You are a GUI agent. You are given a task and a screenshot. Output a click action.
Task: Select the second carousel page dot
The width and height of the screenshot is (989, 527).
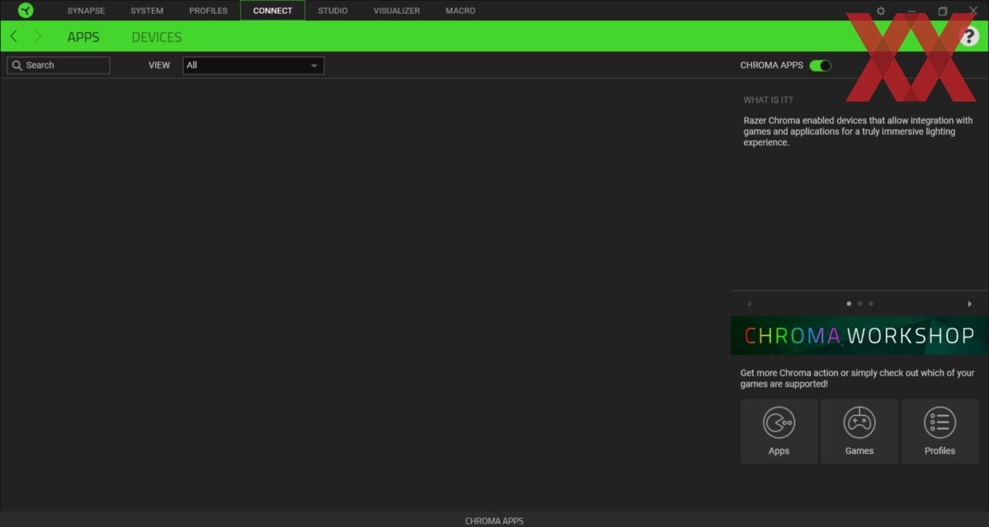[x=860, y=304]
